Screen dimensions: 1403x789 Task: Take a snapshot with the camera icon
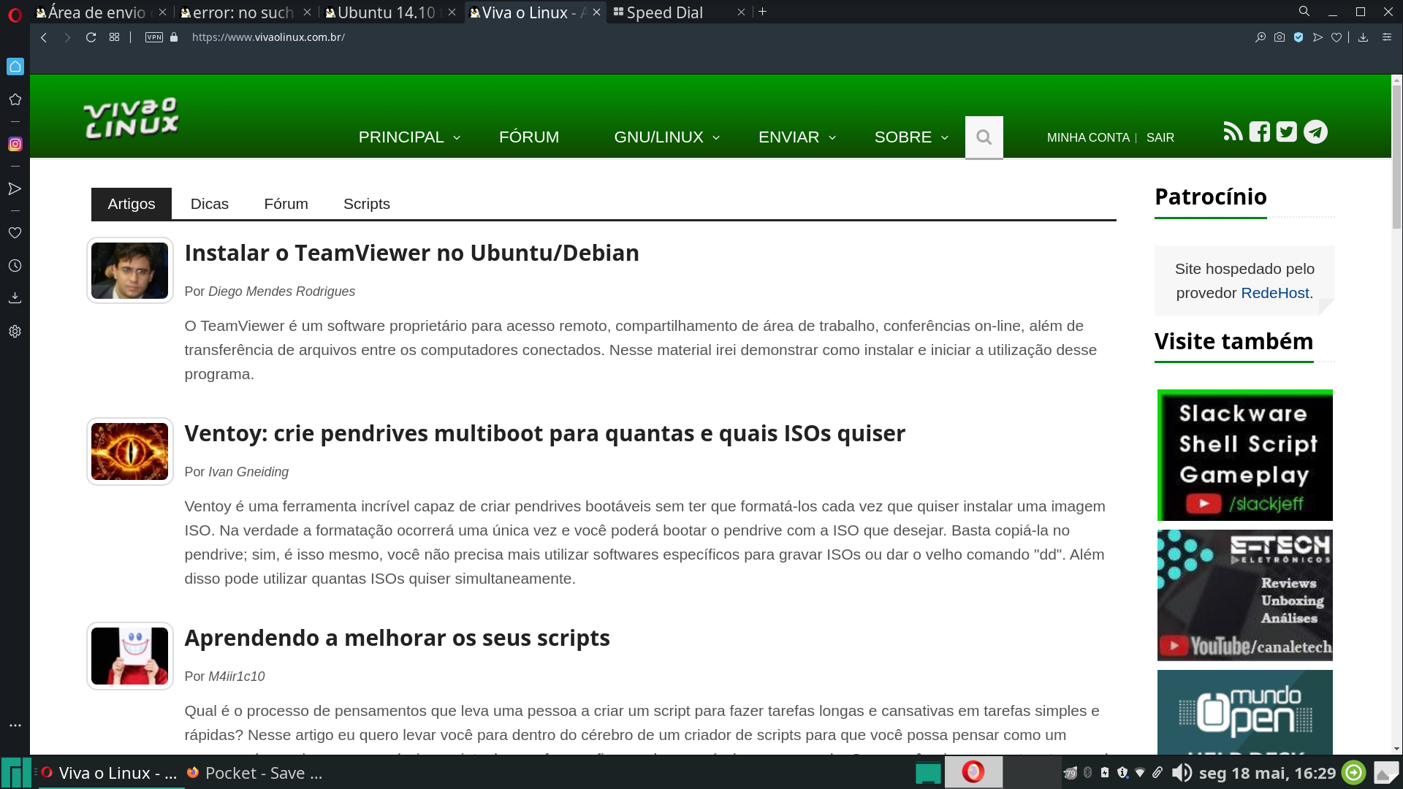pyautogui.click(x=1280, y=37)
